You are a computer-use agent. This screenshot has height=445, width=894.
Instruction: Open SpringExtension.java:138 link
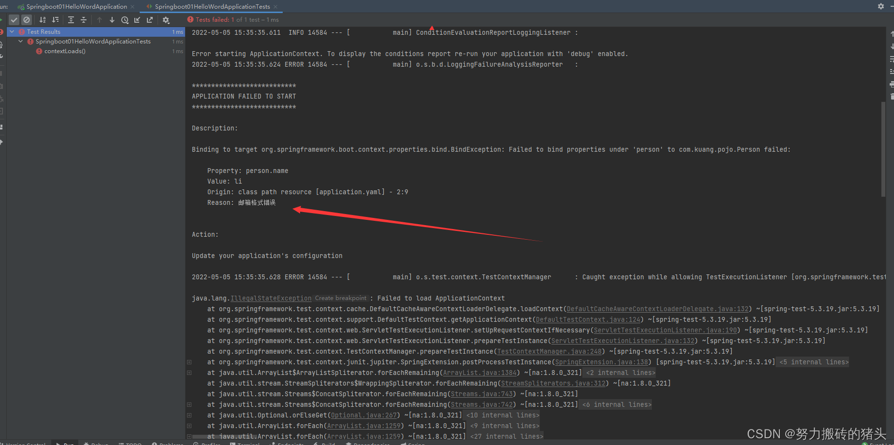click(x=602, y=362)
